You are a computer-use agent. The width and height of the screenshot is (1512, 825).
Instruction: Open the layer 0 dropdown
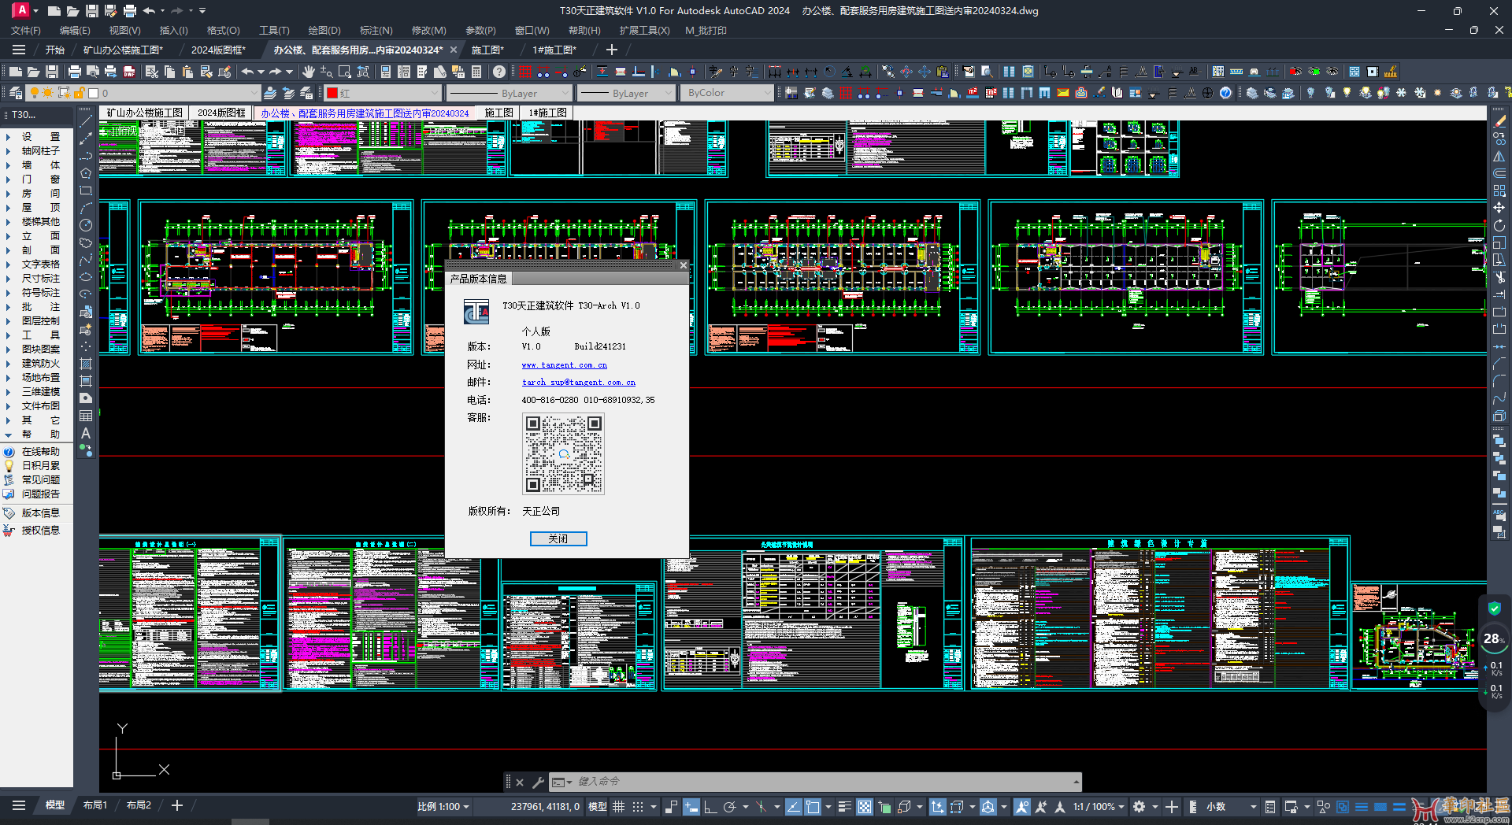253,93
